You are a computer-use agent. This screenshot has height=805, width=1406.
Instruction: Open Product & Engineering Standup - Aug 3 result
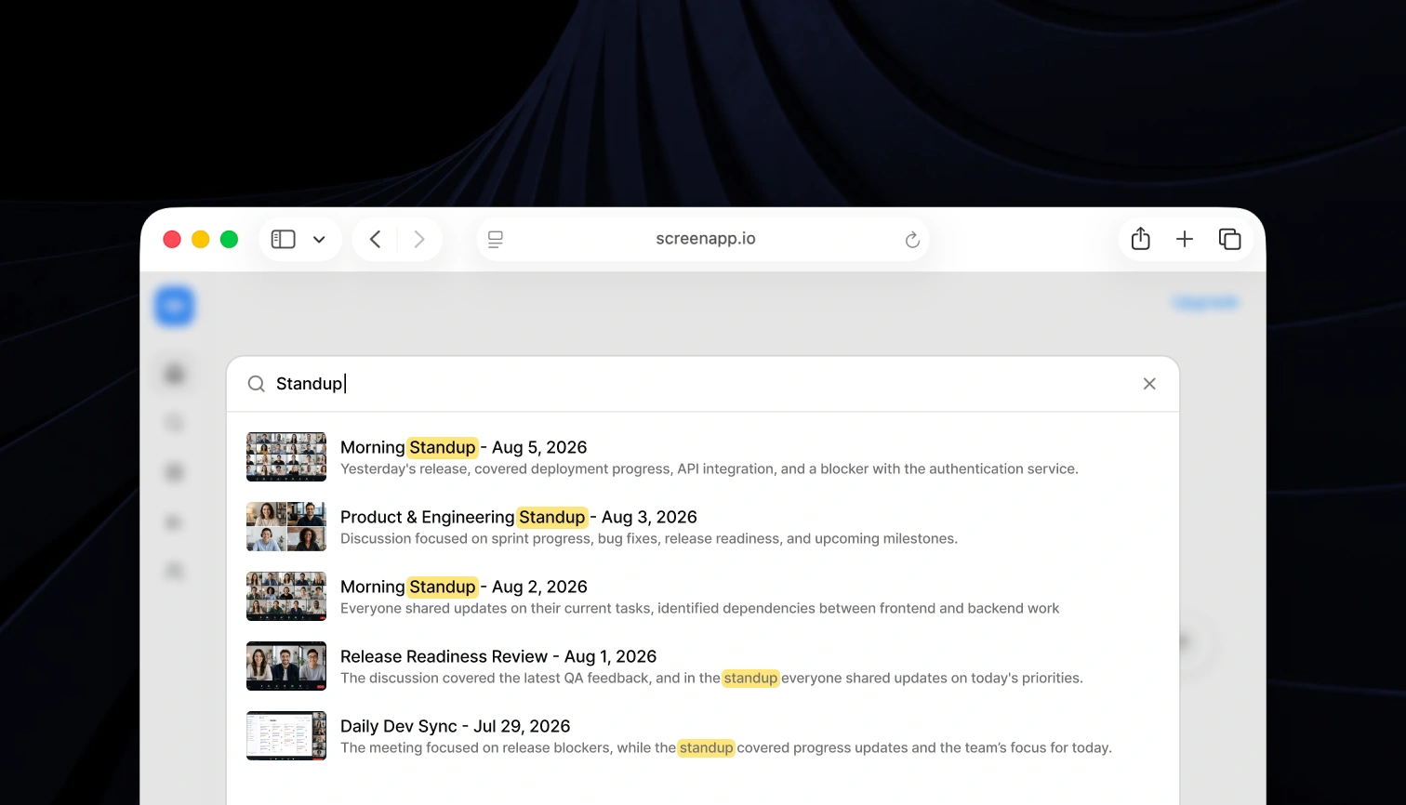[x=703, y=526]
